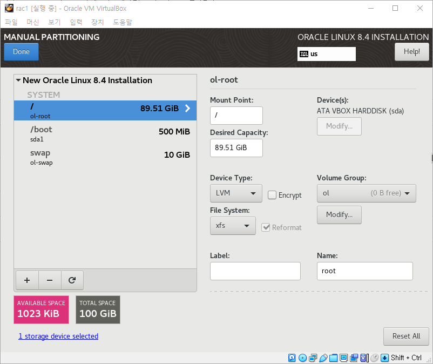Click the VirtualBox window app icon
The image size is (433, 364).
pos(9,8)
